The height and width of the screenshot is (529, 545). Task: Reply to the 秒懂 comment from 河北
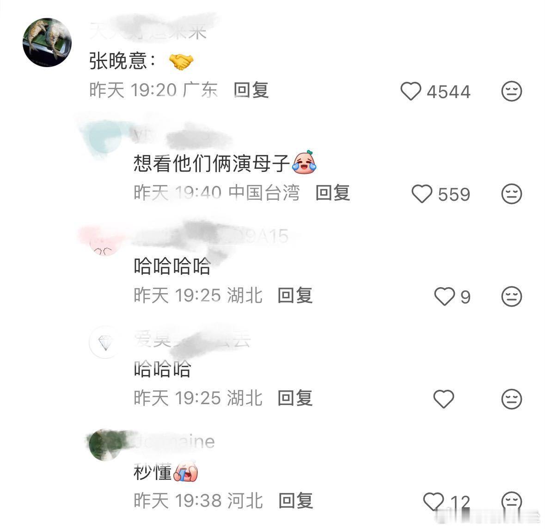coord(296,500)
